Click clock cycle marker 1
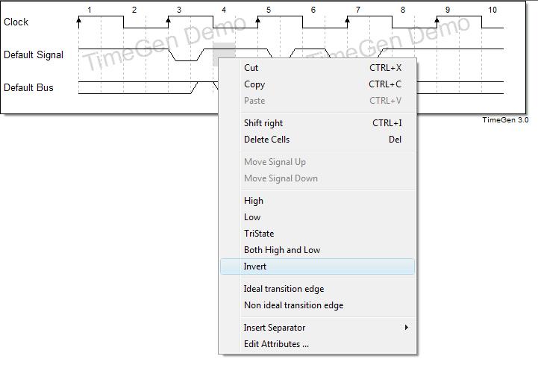This screenshot has width=538, height=365. tap(90, 10)
